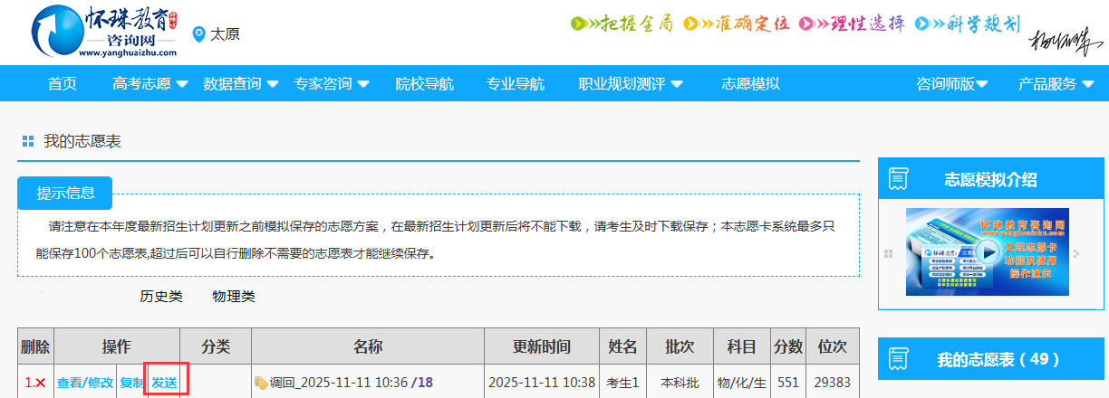This screenshot has width=1109, height=398.
Task: Click the document icon in 志愿模拟介绍 header
Action: 899,179
